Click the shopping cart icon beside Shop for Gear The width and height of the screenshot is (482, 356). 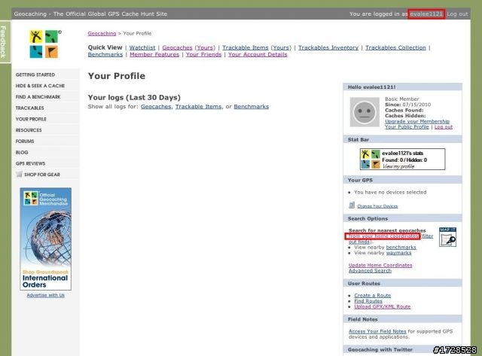tap(19, 174)
